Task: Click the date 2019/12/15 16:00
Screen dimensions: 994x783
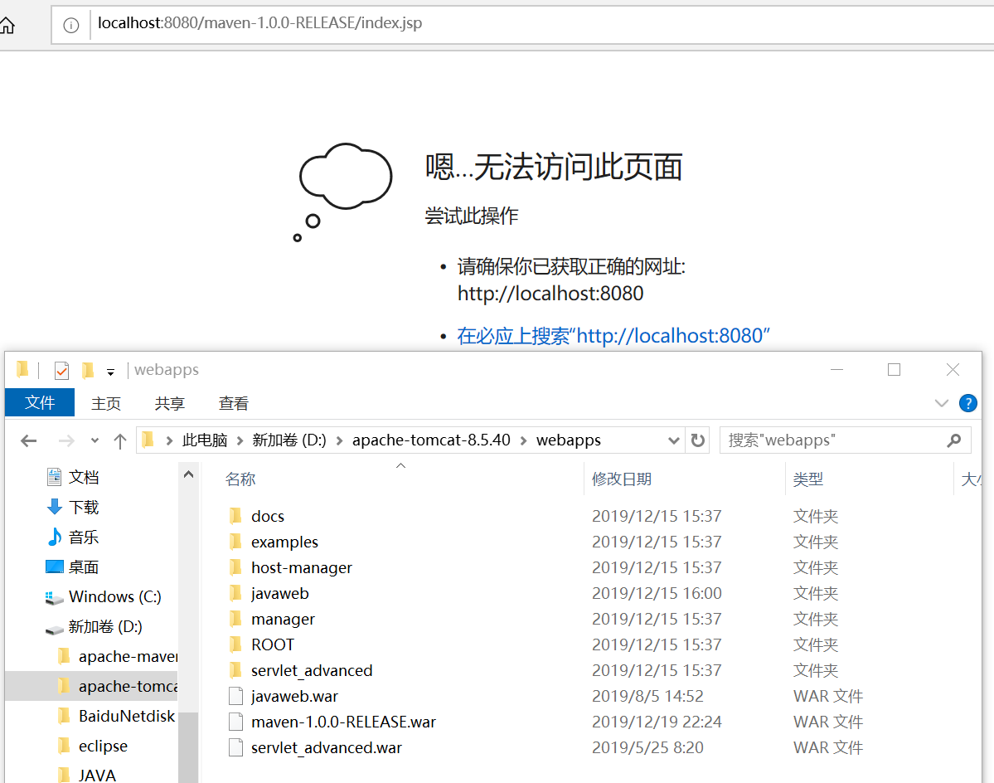Action: (657, 593)
